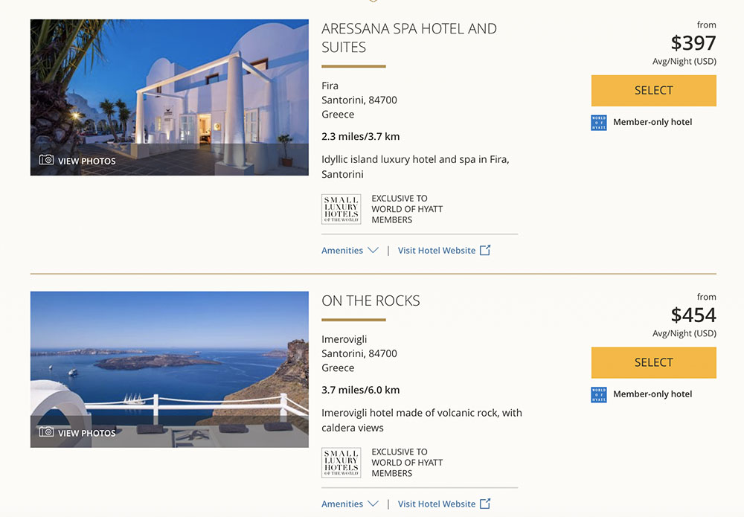Select On The Rocks hotel at $454

click(653, 363)
